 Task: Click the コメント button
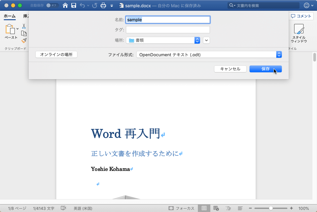point(301,16)
